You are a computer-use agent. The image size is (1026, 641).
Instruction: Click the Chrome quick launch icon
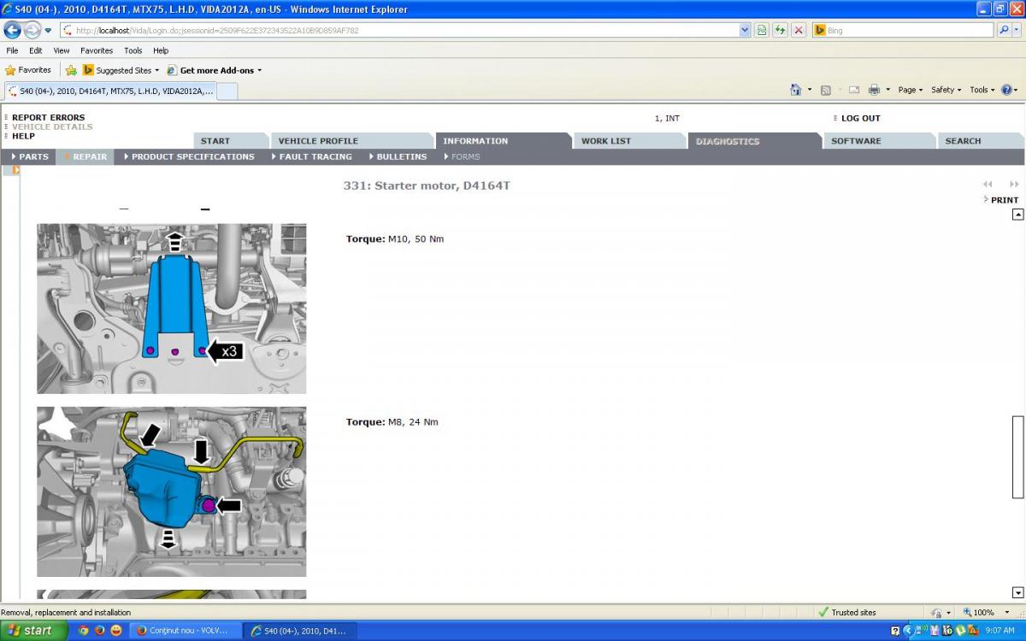(x=84, y=631)
